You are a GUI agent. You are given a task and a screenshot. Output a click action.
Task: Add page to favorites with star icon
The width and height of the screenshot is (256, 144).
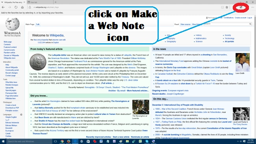[x=227, y=7]
